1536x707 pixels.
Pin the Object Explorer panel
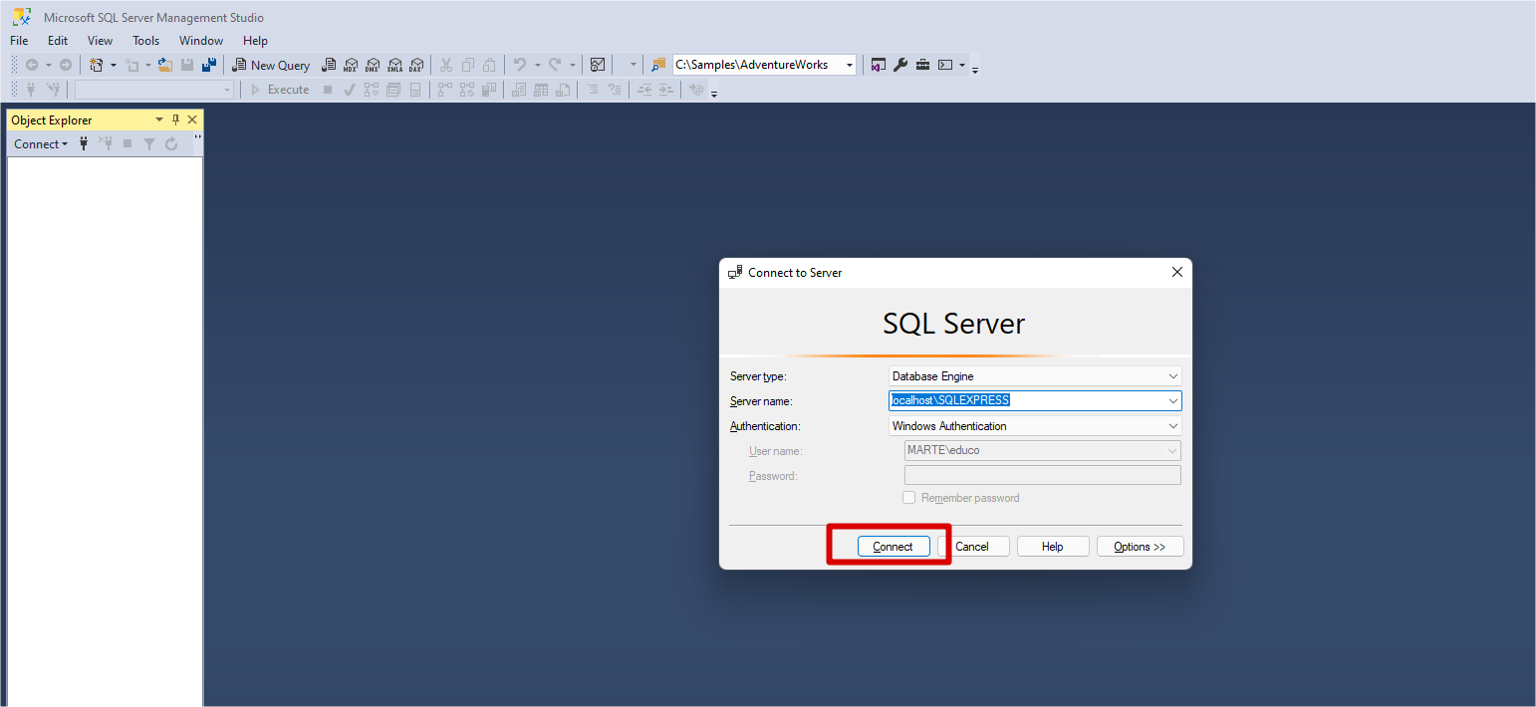click(175, 119)
